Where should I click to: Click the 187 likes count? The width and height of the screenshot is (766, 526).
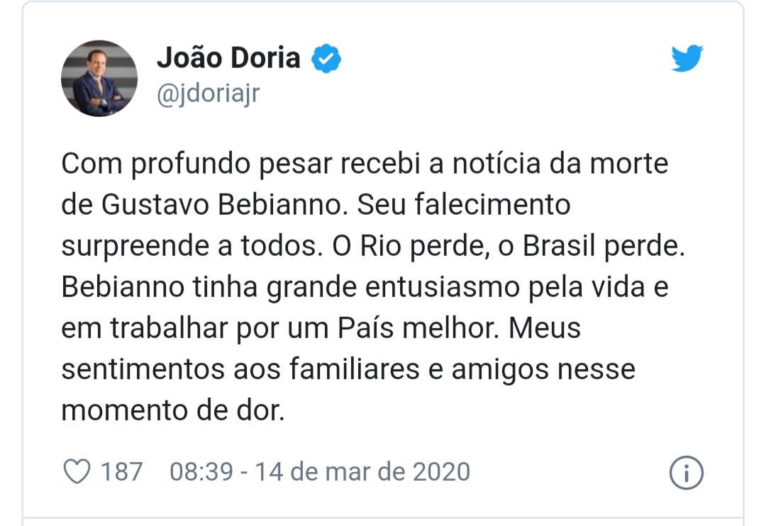click(x=121, y=471)
